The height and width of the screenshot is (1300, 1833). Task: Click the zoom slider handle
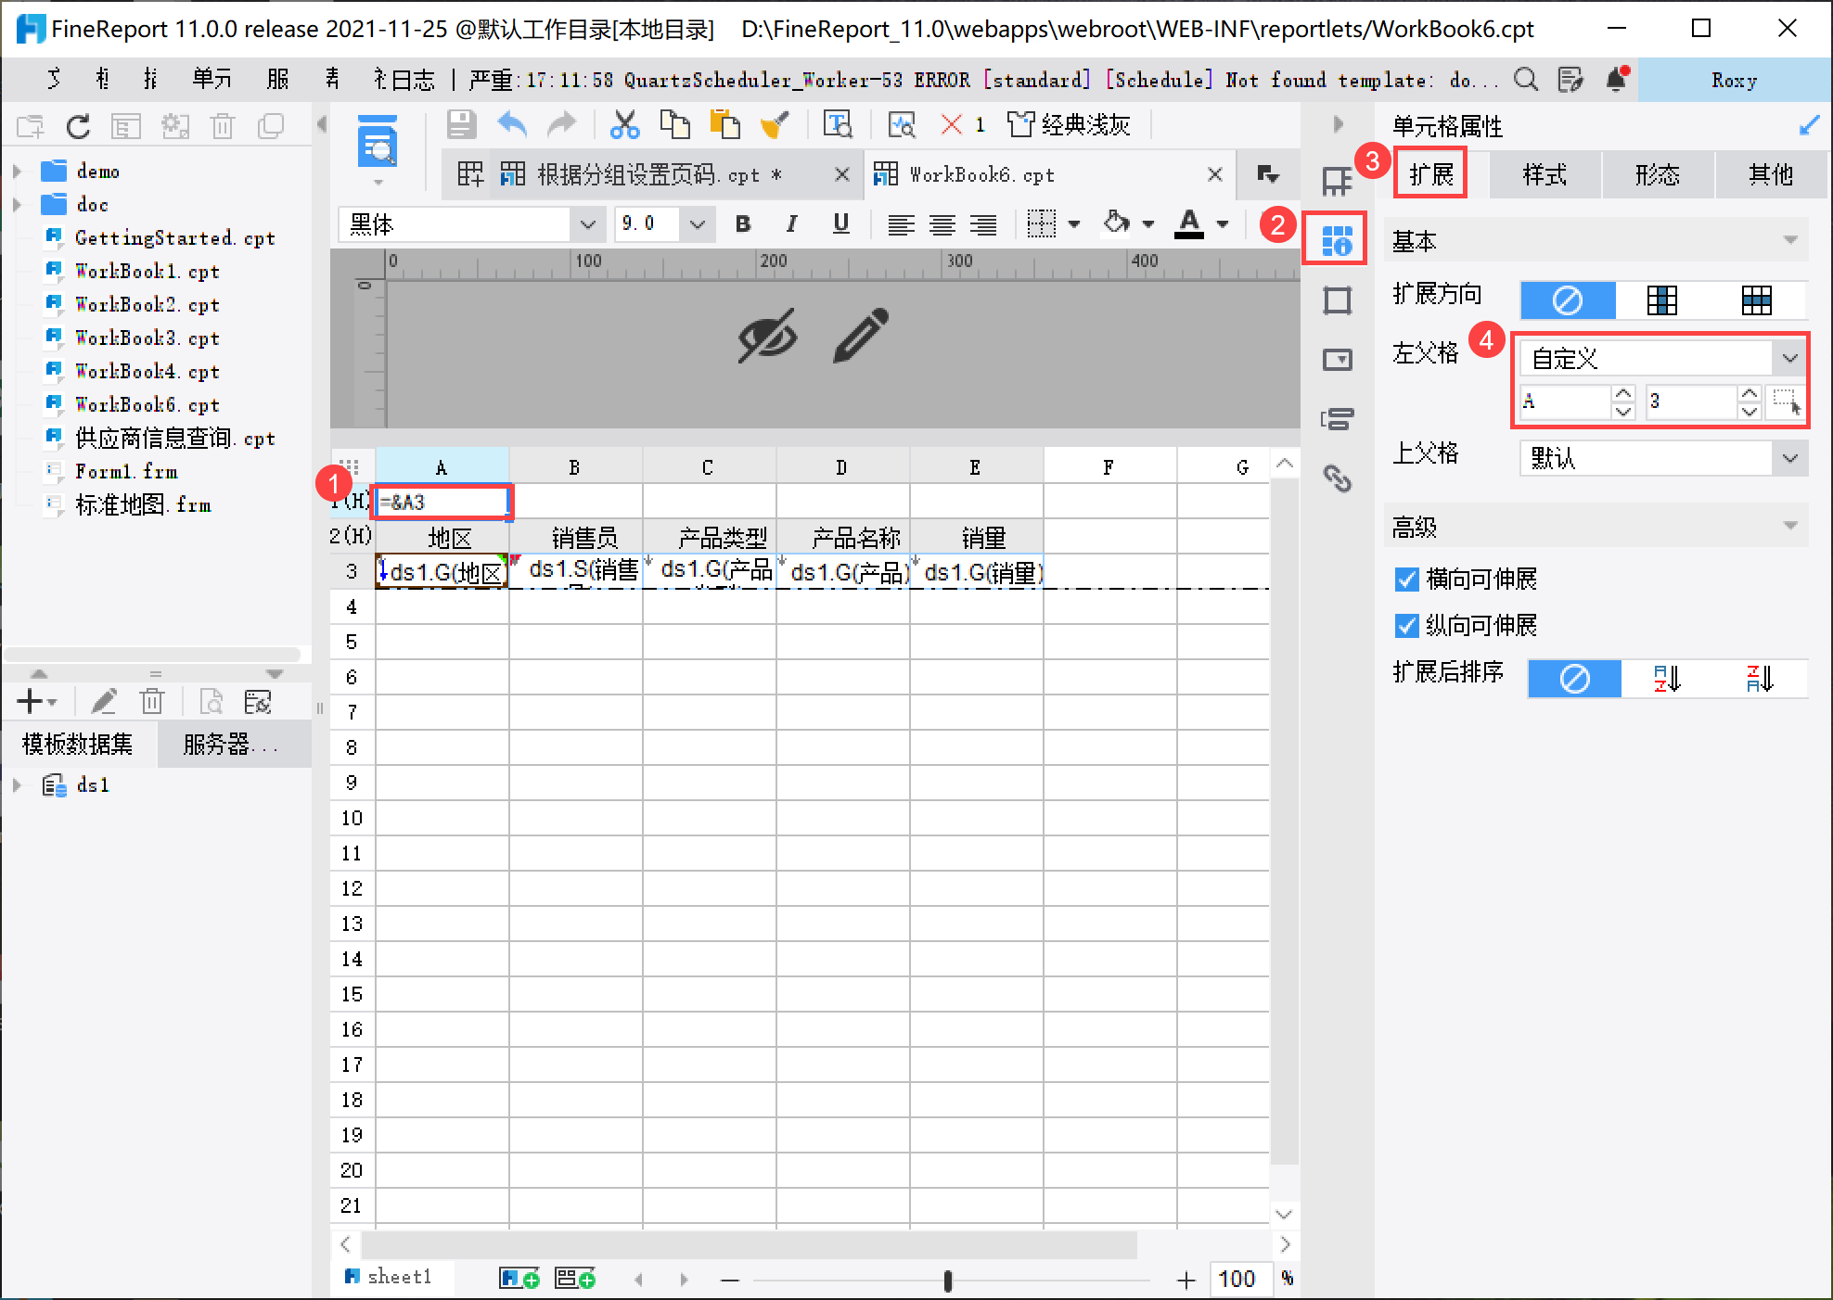(947, 1281)
